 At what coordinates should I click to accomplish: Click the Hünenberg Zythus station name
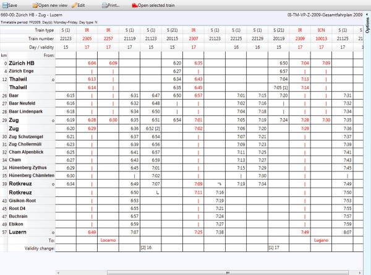[29, 167]
